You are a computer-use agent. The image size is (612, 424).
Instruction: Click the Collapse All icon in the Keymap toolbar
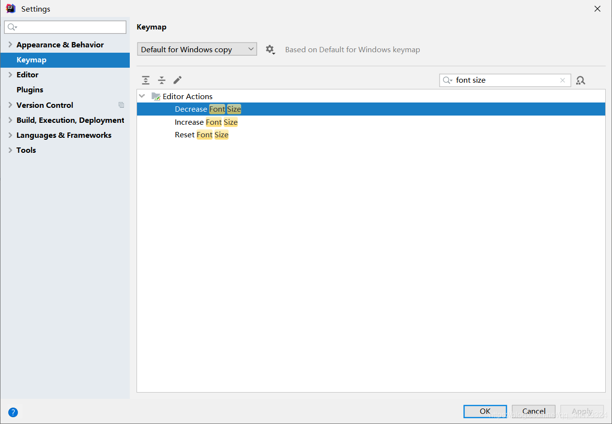pos(162,80)
